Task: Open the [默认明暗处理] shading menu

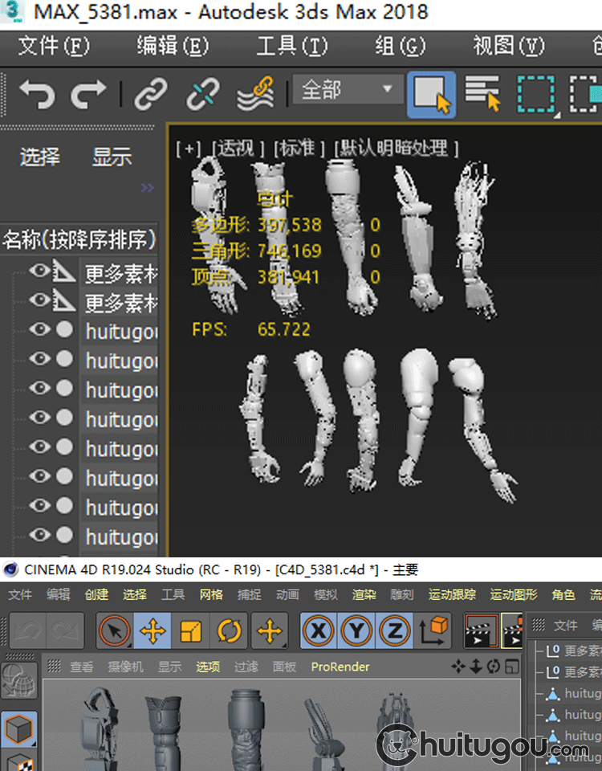Action: coord(396,149)
